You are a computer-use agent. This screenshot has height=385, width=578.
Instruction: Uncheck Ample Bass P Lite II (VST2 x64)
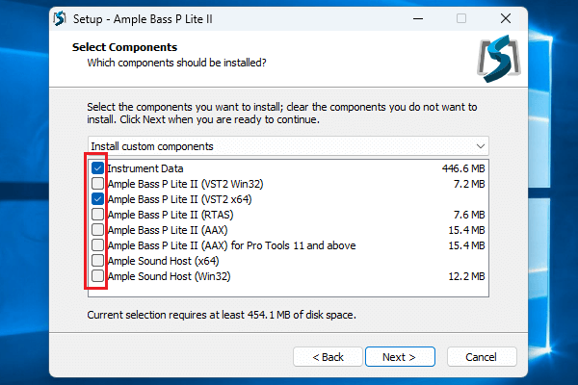point(98,199)
